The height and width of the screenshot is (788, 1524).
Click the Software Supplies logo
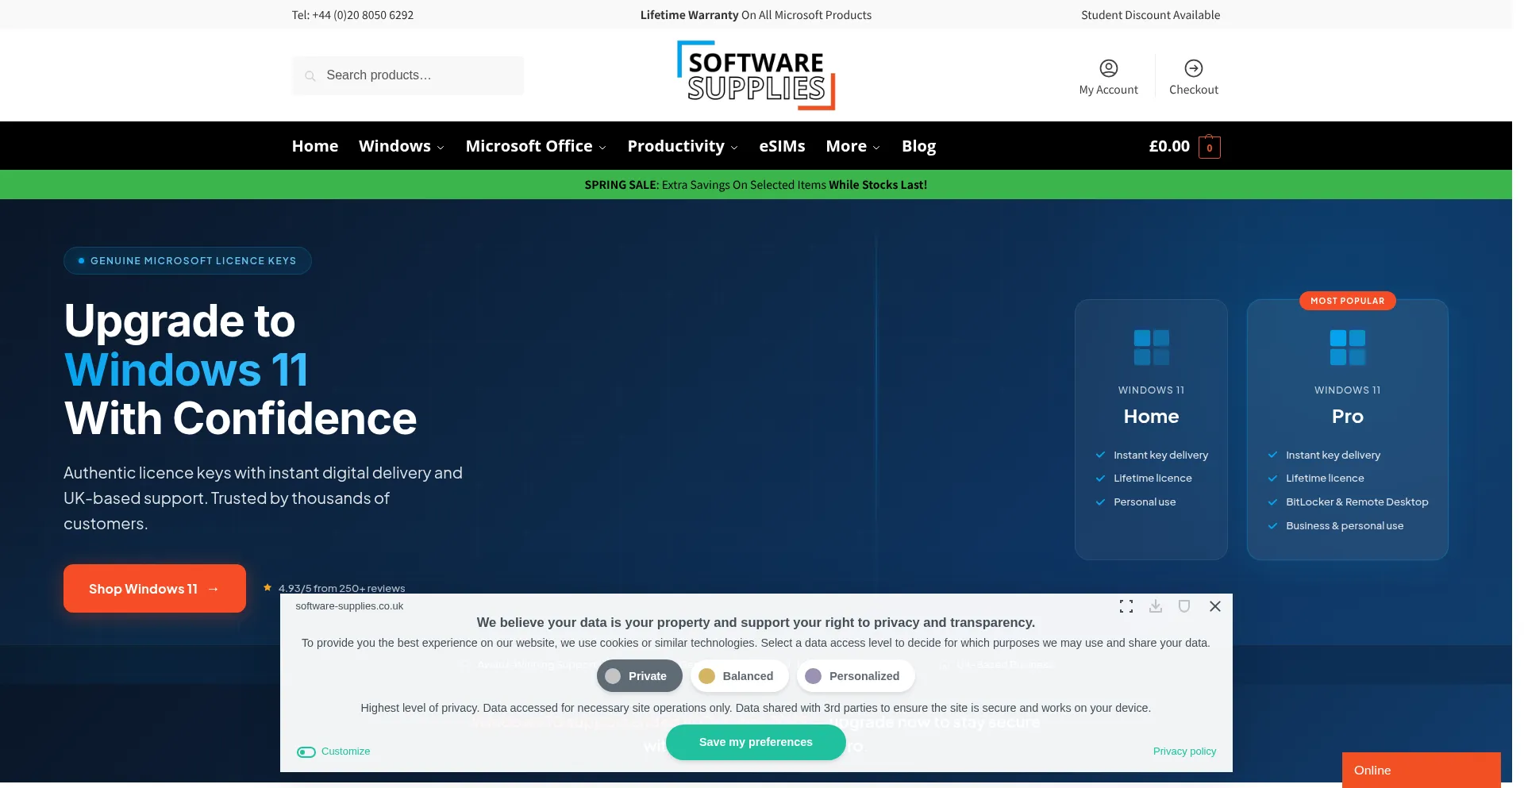click(x=756, y=75)
